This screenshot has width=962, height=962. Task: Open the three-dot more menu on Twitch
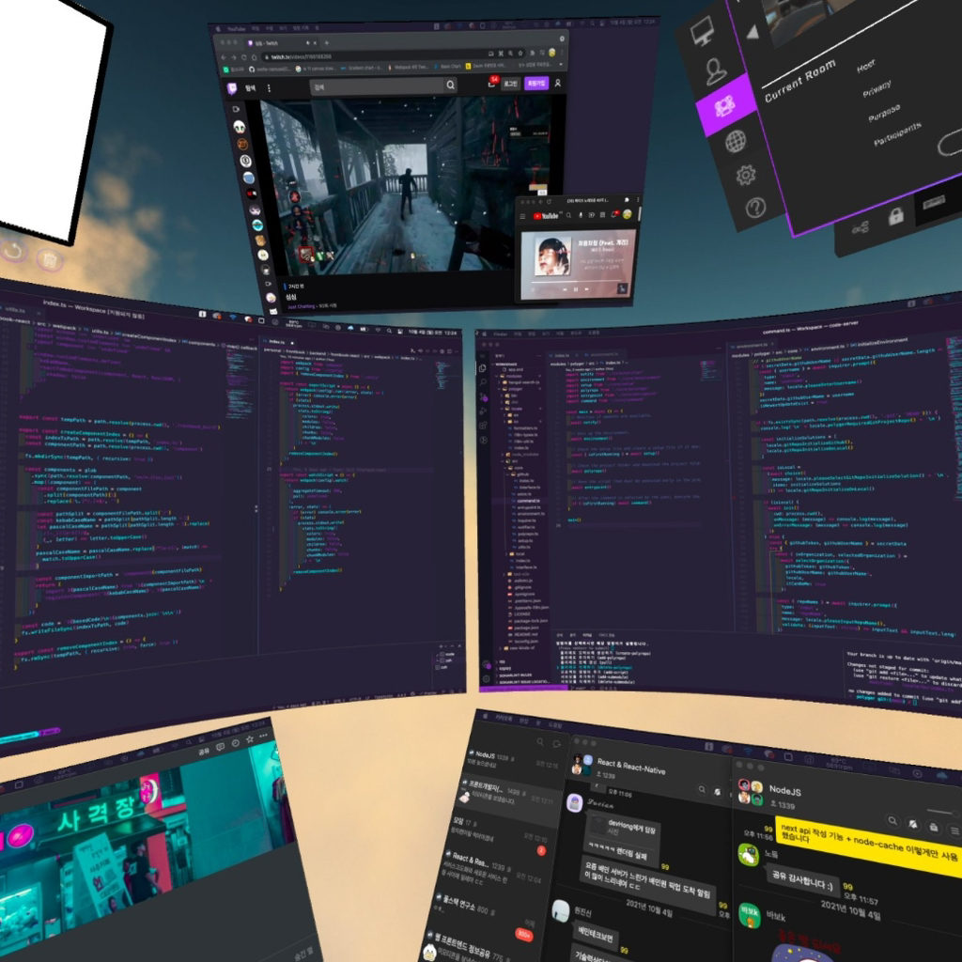pyautogui.click(x=269, y=88)
